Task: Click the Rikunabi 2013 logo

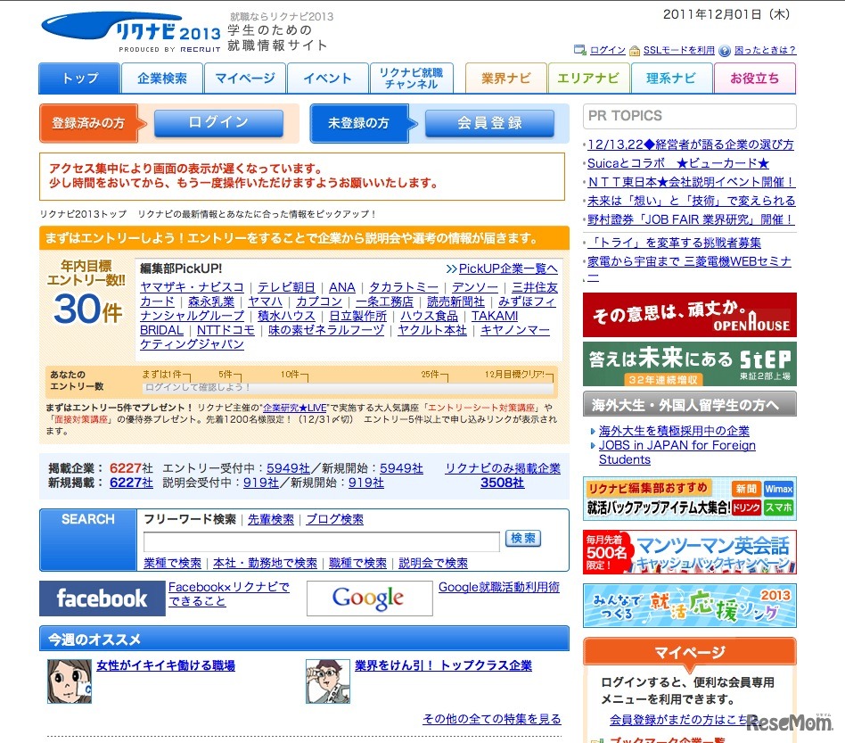Action: pyautogui.click(x=131, y=32)
